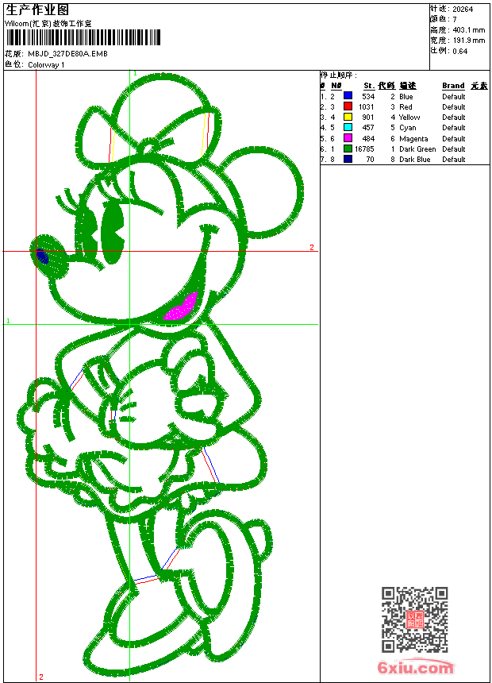Click the 'Cyan' description text
Image resolution: width=492 pixels, height=683 pixels.
[x=408, y=128]
